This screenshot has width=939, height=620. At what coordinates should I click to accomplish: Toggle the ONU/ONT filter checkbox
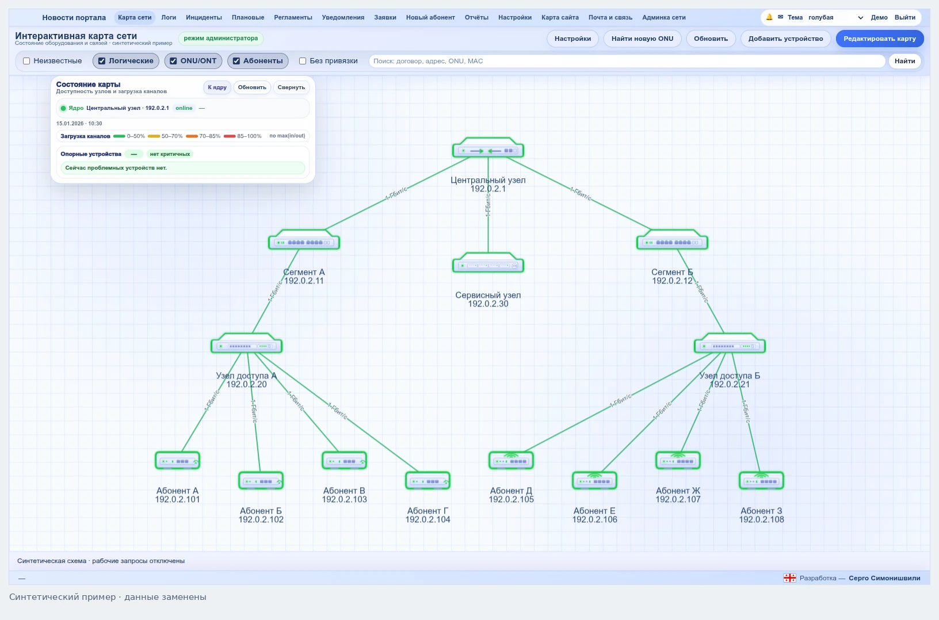[173, 61]
